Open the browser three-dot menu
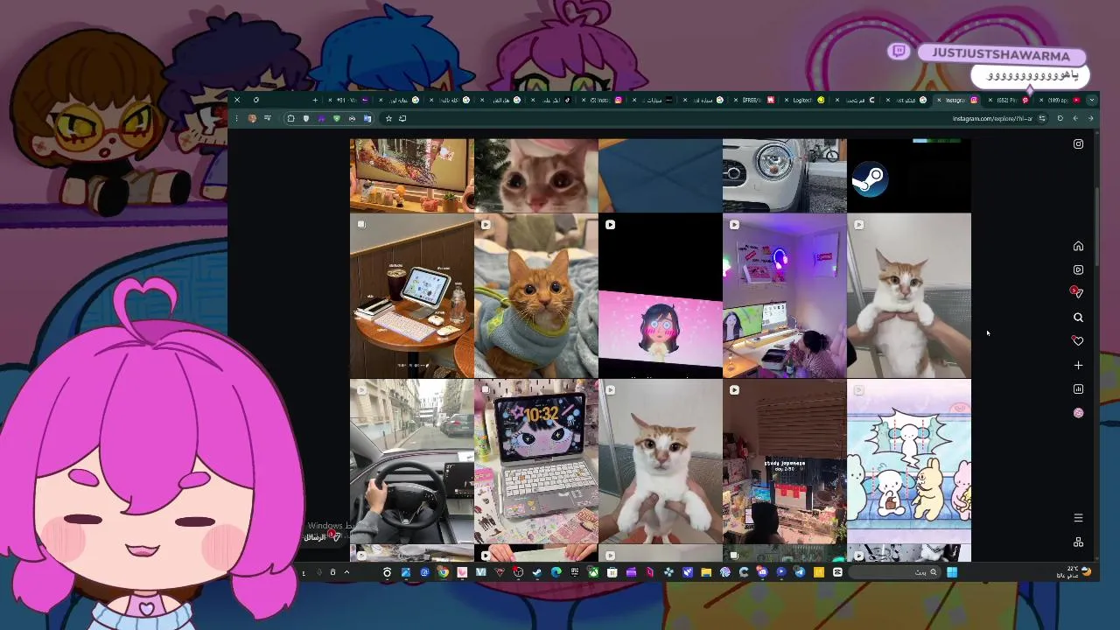Viewport: 1120px width, 630px height. (x=237, y=118)
